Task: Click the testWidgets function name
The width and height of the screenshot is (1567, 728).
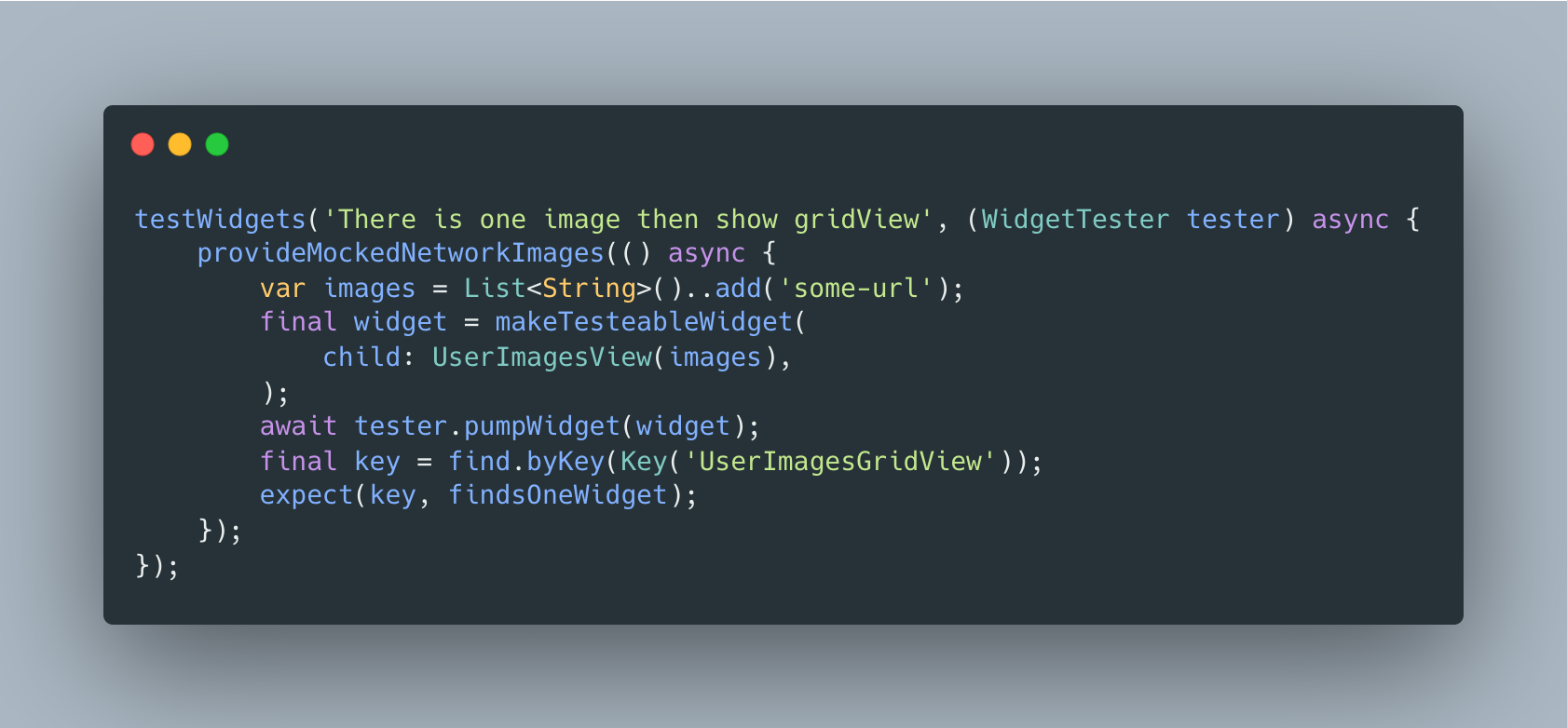Action: point(221,220)
